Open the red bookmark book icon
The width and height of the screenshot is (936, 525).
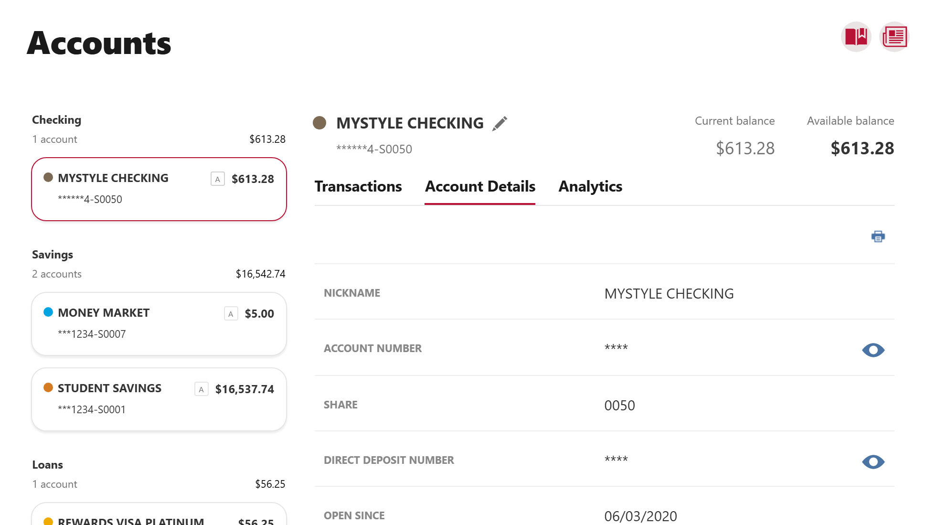coord(856,37)
